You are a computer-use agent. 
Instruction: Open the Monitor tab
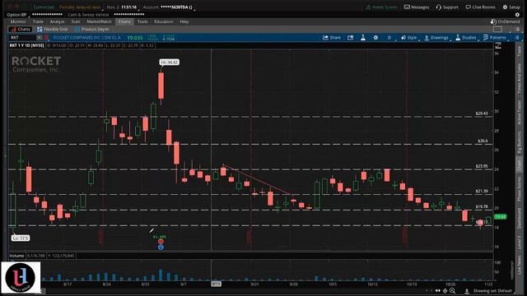[x=18, y=21]
